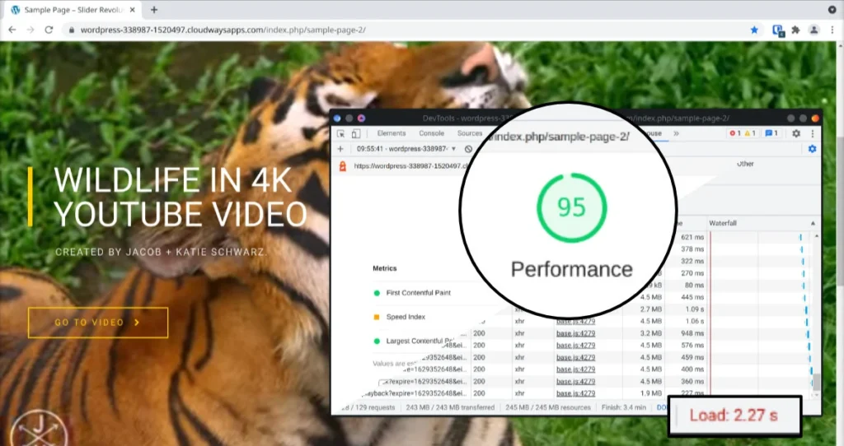Select the inspect element picker icon
This screenshot has width=844, height=446.
(340, 133)
